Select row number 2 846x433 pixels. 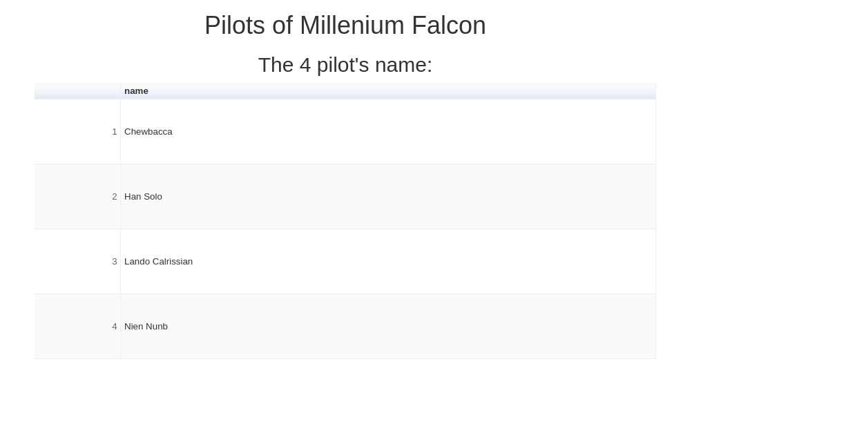coord(77,197)
